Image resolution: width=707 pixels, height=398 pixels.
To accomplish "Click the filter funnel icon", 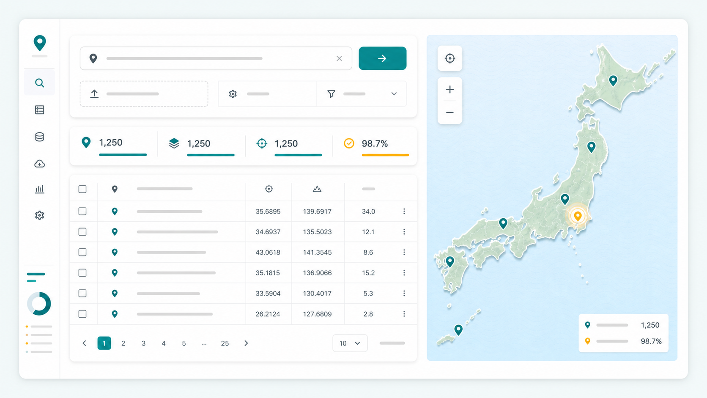I will pos(332,94).
